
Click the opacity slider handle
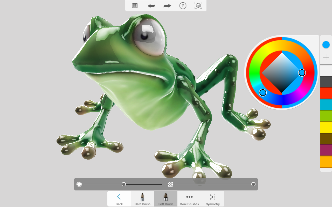253,184
